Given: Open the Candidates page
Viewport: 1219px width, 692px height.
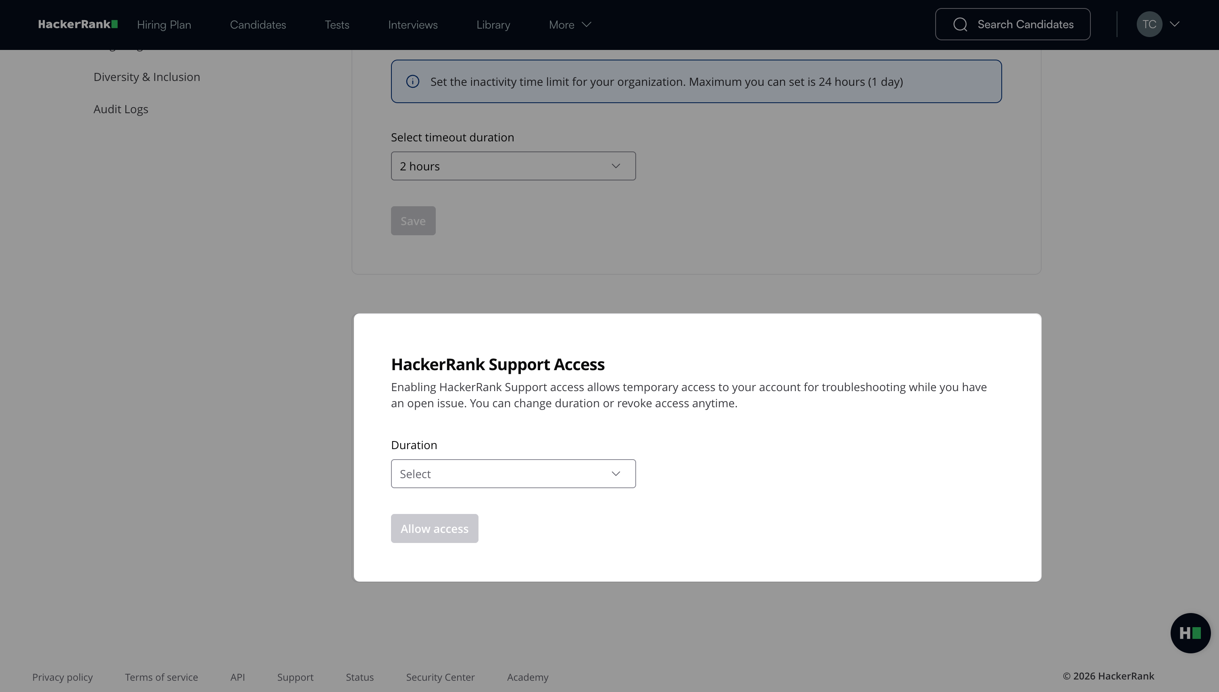Looking at the screenshot, I should coord(258,25).
